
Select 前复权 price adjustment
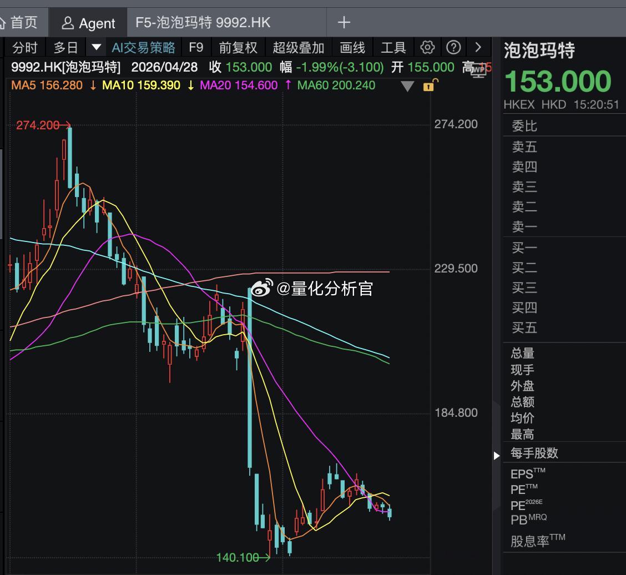(238, 48)
